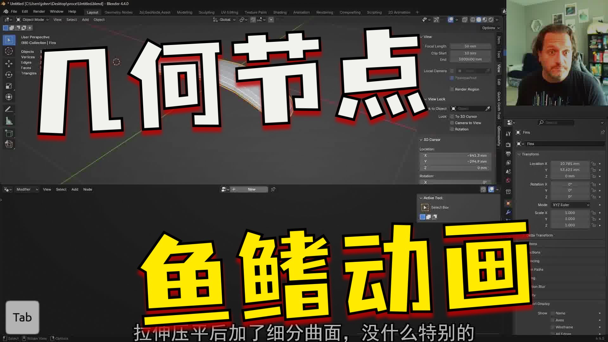Choose the Add Cube tool
608x342 pixels.
(9, 133)
